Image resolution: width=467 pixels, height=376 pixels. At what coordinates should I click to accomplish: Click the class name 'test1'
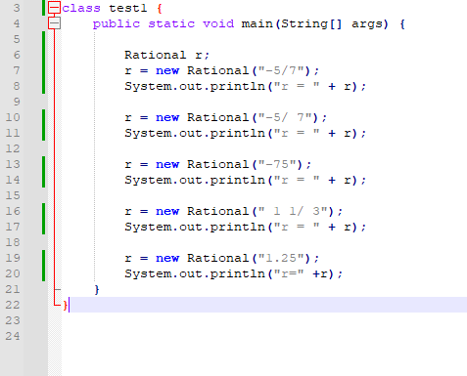pos(128,8)
